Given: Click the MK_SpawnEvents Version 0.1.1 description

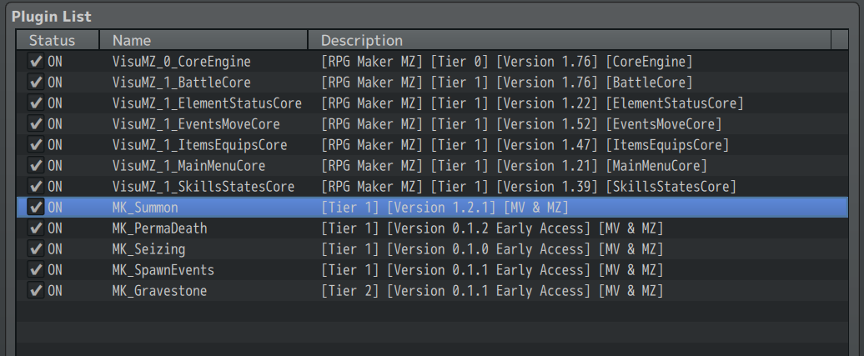Looking at the screenshot, I should tap(492, 270).
